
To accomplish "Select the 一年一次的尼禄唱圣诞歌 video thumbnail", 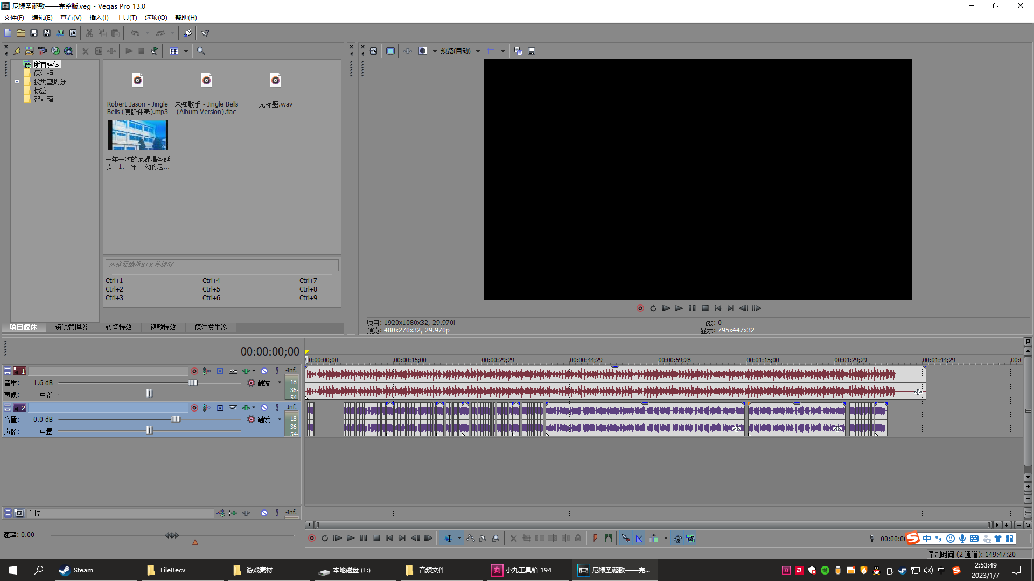I will (138, 134).
